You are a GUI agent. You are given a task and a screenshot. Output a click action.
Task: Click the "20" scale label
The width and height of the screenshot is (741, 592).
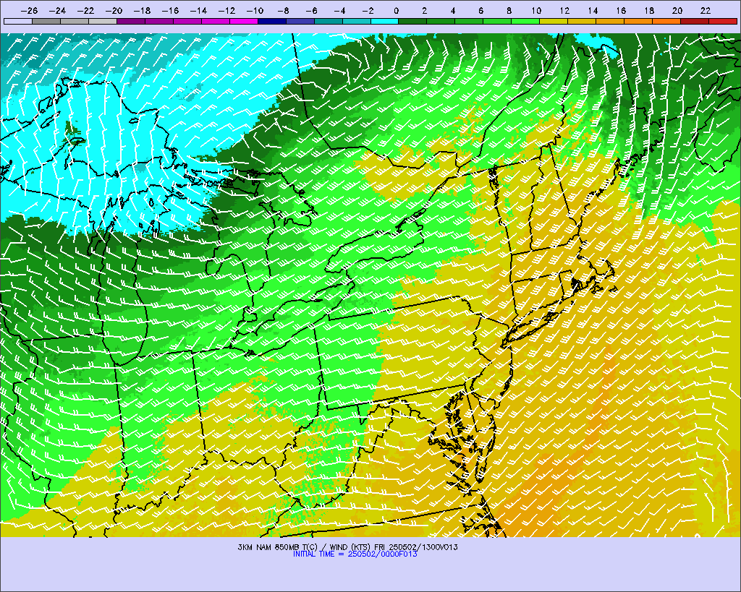(x=677, y=10)
